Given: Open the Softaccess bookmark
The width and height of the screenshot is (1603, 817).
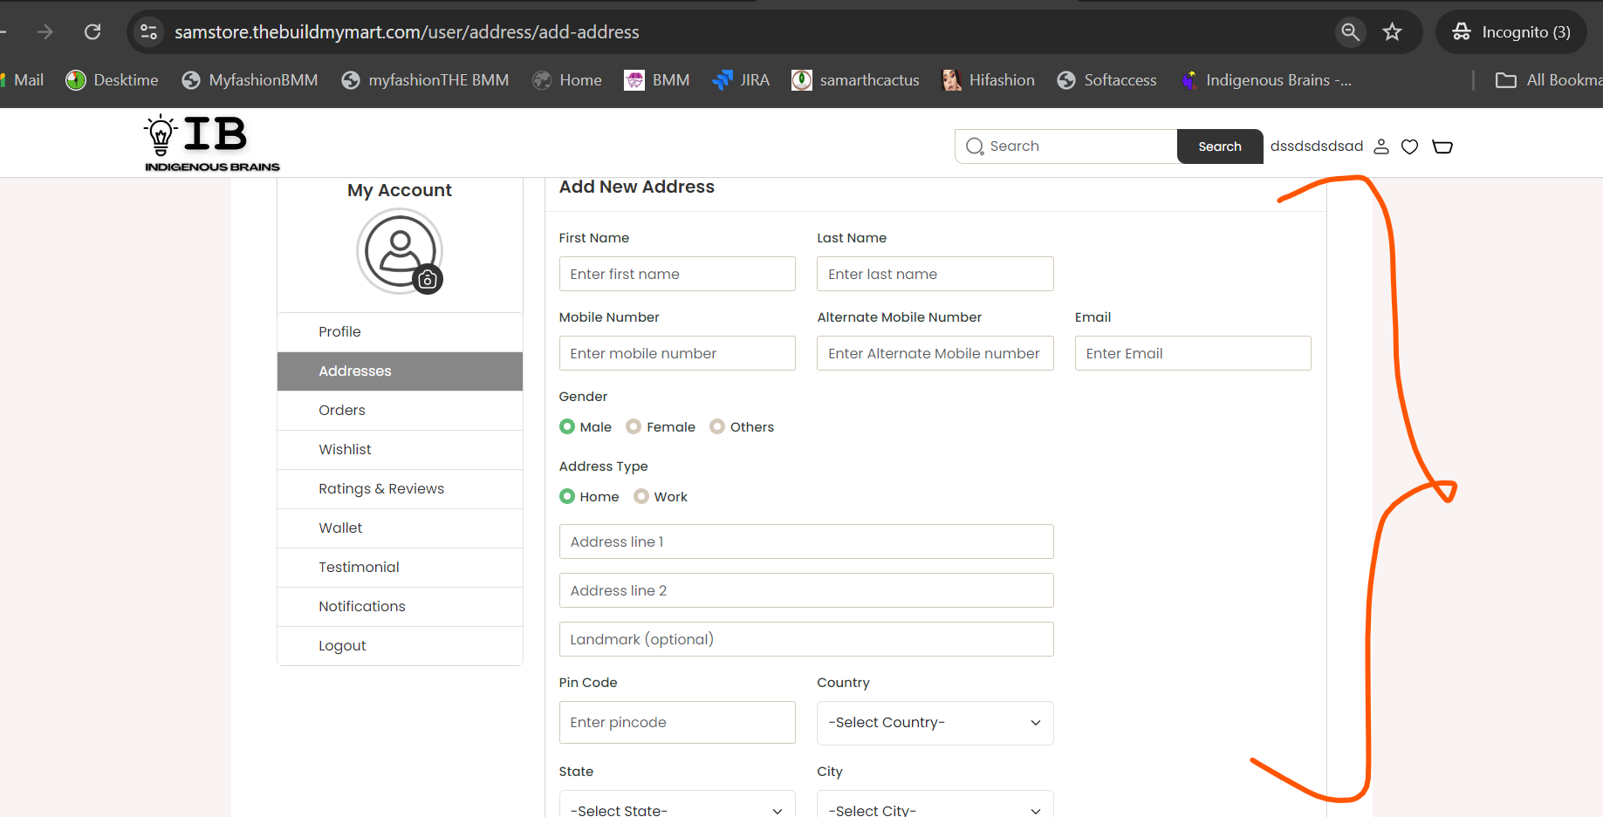Looking at the screenshot, I should coord(1106,80).
